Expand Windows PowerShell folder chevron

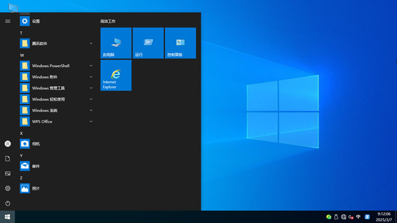point(91,66)
